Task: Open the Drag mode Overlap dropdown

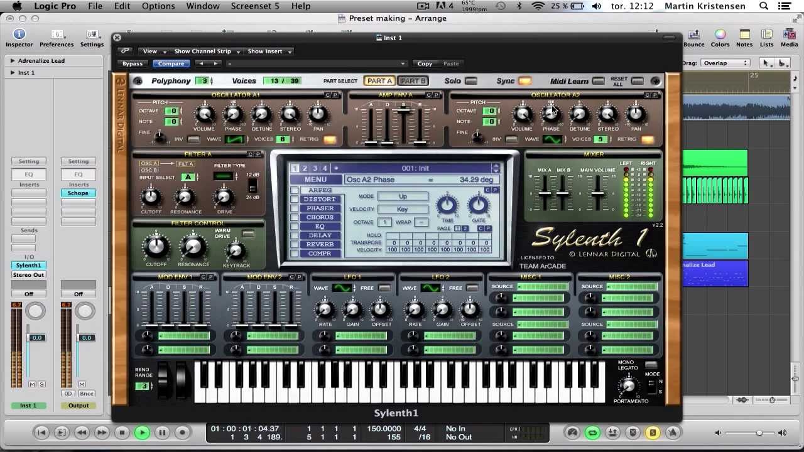Action: coord(725,63)
